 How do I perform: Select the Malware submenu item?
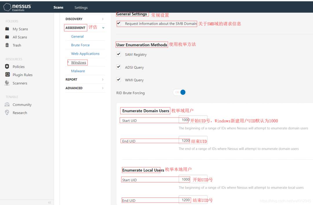(78, 71)
